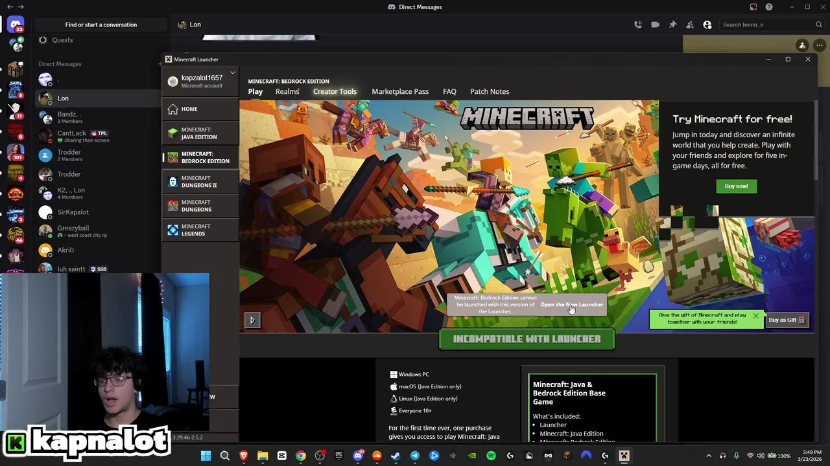Screen dimensions: 830x466
Task: Open Steam from the taskbar
Action: 396,456
